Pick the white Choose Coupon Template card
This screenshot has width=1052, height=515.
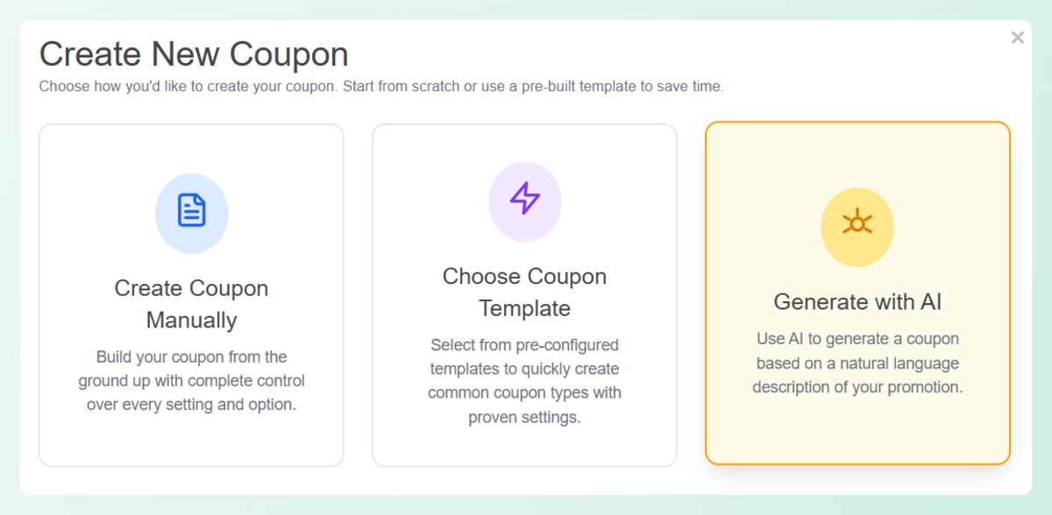pyautogui.click(x=524, y=445)
